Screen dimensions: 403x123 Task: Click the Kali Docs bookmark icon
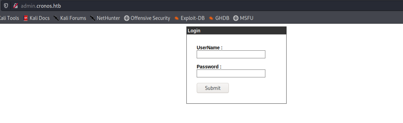[26, 18]
